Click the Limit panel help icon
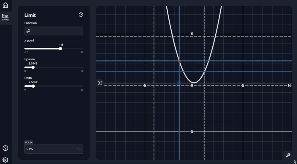Viewport: 297px width, 164px height. pos(81,15)
